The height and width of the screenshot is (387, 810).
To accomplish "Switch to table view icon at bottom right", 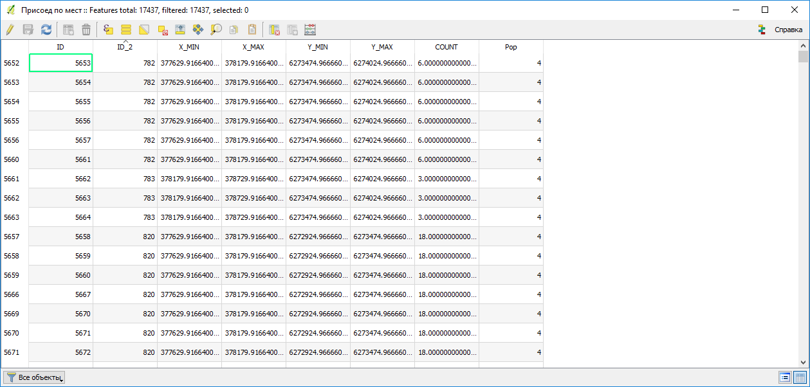I will pos(800,377).
